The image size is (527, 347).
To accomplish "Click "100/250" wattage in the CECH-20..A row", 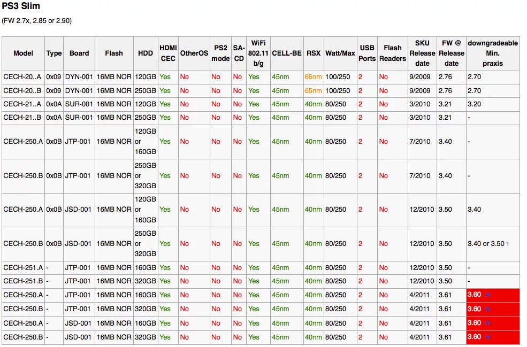I will tap(338, 77).
